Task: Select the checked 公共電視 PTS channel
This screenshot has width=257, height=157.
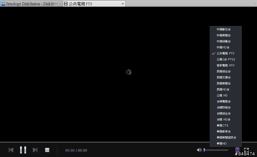Action: point(226,54)
